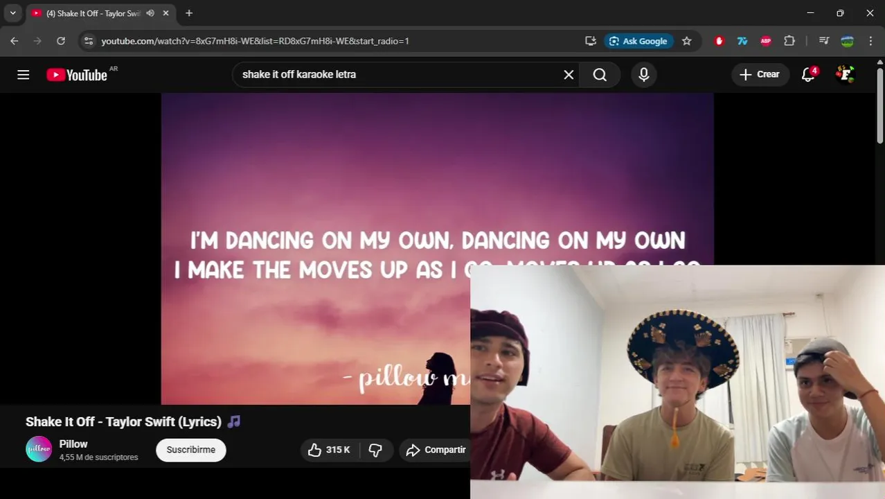
Task: Go forward in browser history
Action: pos(37,41)
